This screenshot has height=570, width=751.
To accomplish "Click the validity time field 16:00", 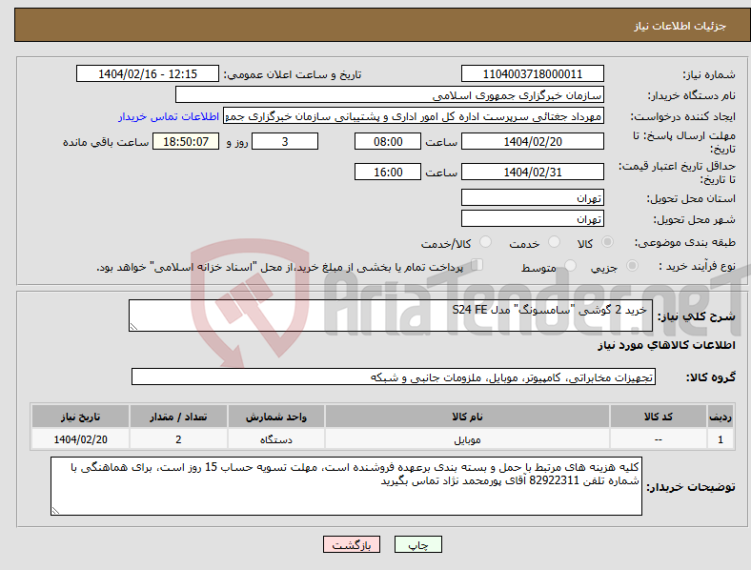I will (388, 172).
